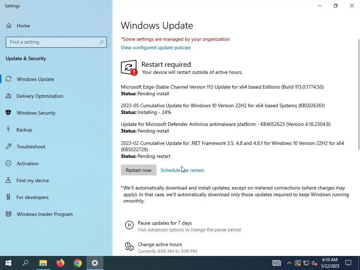
Task: Click the Delivery Optimization icon
Action: coord(8,96)
